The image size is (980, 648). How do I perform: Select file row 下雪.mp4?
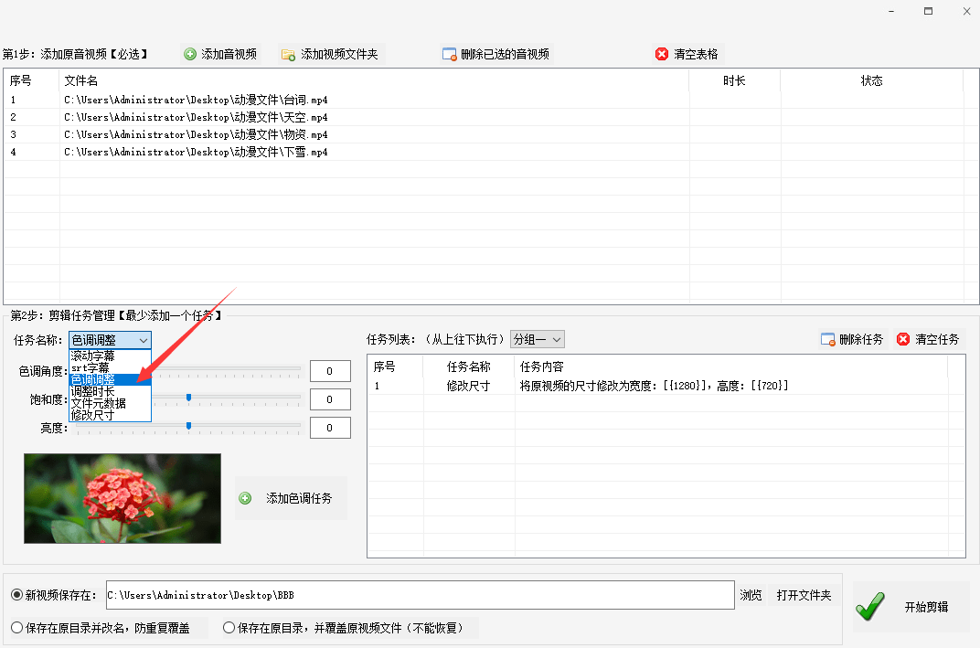coord(483,152)
